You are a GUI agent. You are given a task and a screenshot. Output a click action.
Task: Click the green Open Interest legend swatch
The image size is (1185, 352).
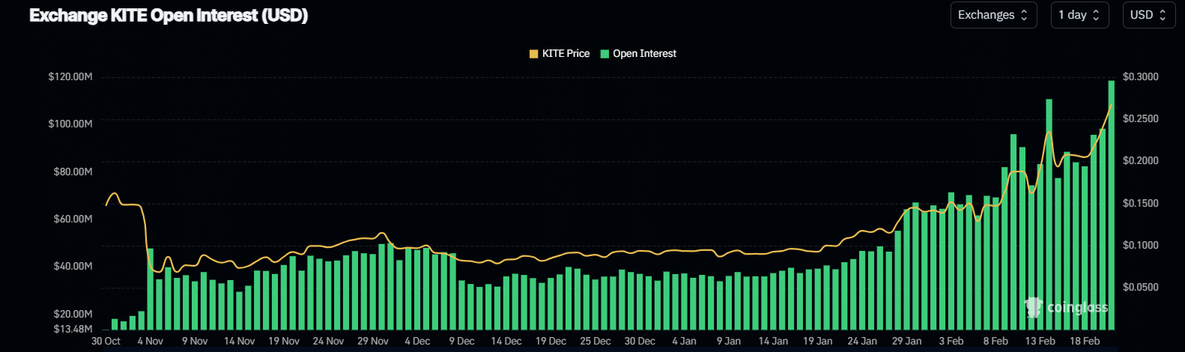604,54
